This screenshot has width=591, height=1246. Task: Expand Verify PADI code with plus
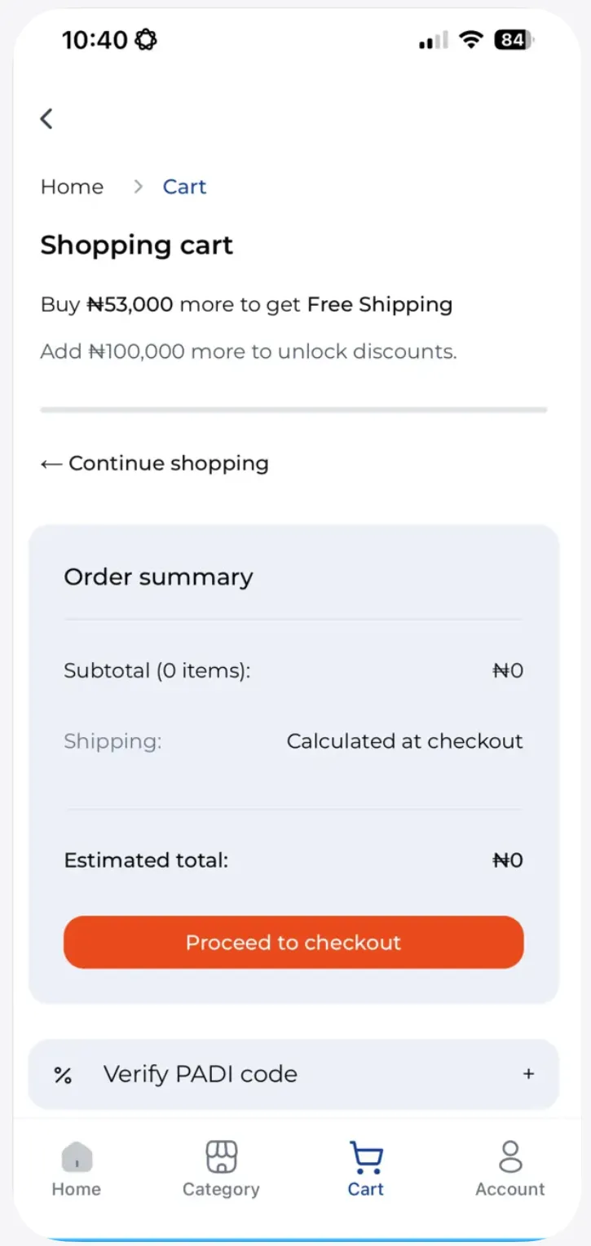tap(528, 1074)
